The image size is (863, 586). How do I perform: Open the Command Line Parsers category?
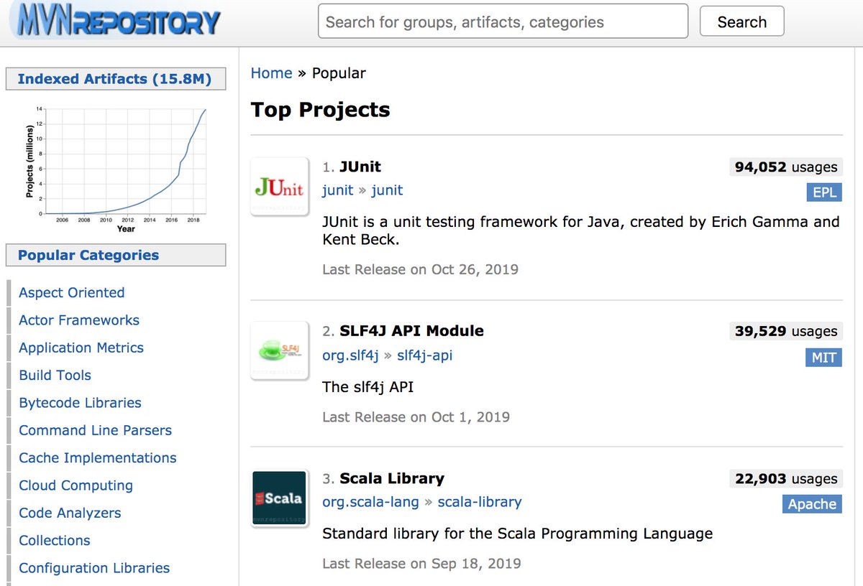click(x=95, y=430)
